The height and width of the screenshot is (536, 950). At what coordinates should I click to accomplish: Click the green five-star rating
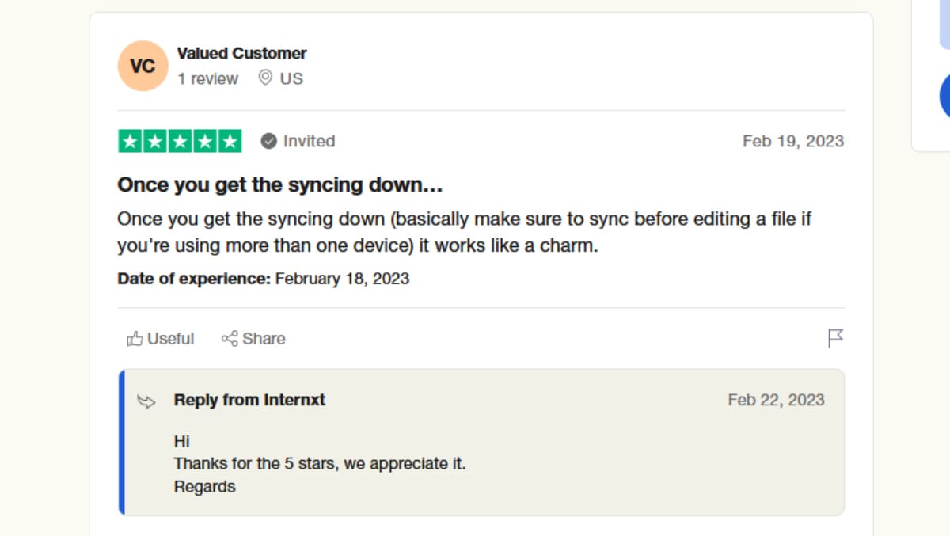180,141
